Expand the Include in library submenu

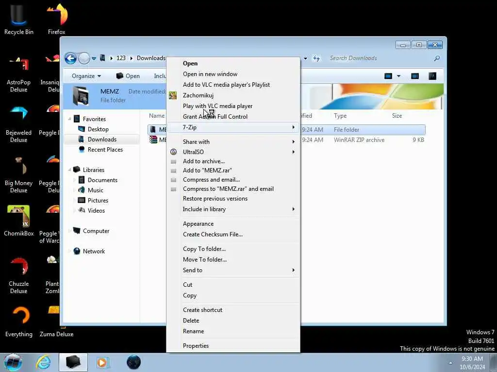233,209
